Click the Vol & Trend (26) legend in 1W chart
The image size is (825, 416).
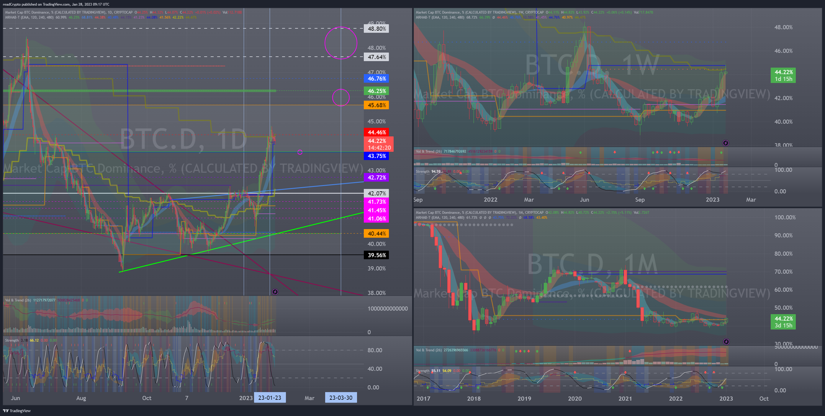point(458,151)
